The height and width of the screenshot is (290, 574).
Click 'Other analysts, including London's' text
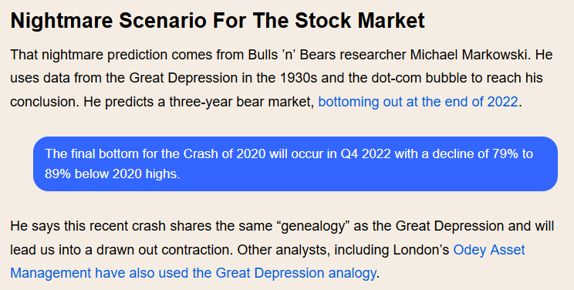pyautogui.click(x=343, y=250)
